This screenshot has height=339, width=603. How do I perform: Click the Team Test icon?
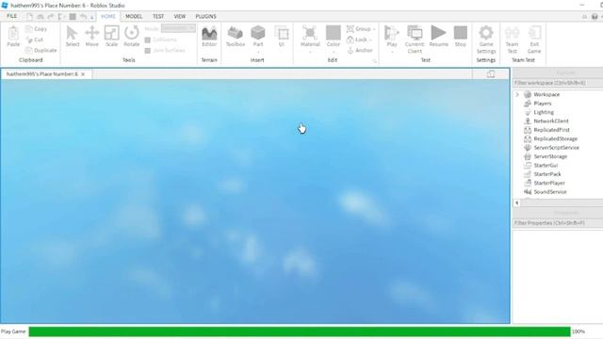tap(512, 33)
